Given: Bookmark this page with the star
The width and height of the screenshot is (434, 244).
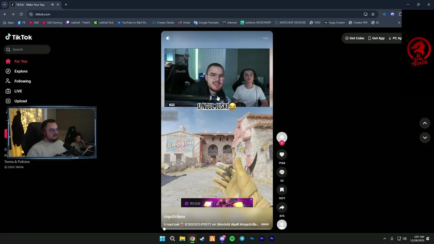Looking at the screenshot, I should click(x=373, y=14).
